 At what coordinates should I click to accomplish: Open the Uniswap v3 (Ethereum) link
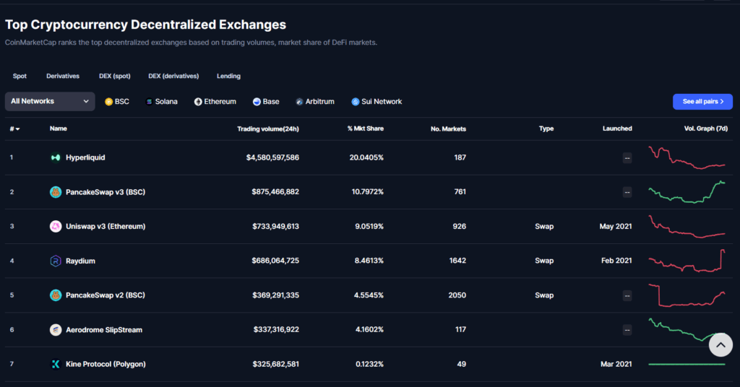tap(106, 226)
